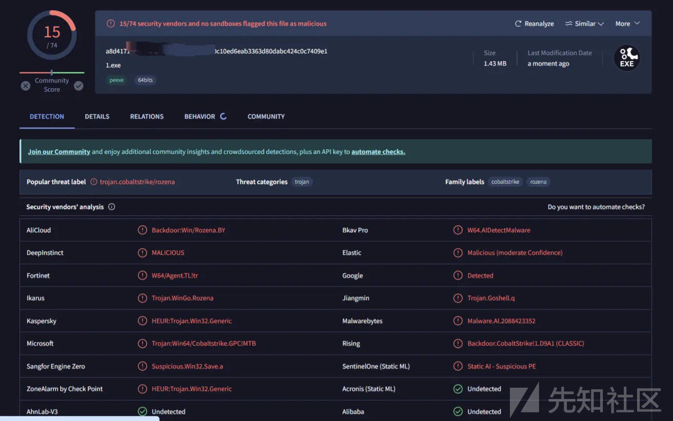Expand the Similar dropdown
Viewport: 673px width, 421px height.
pyautogui.click(x=584, y=24)
